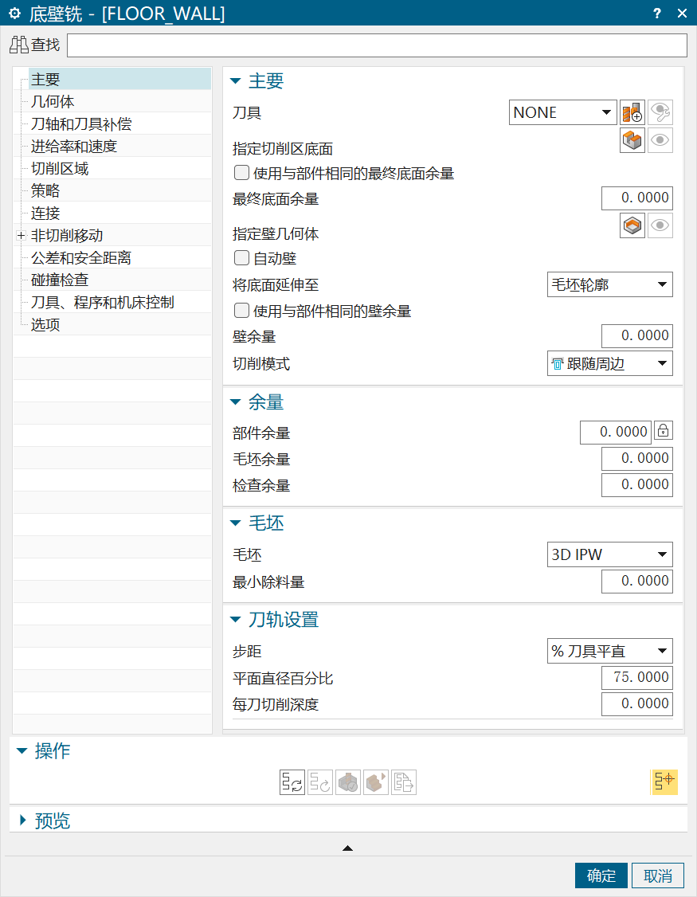Screen dimensions: 697x897
Task: Enable 使用与部件相同的最终底面余量 checkbox
Action: 241,173
